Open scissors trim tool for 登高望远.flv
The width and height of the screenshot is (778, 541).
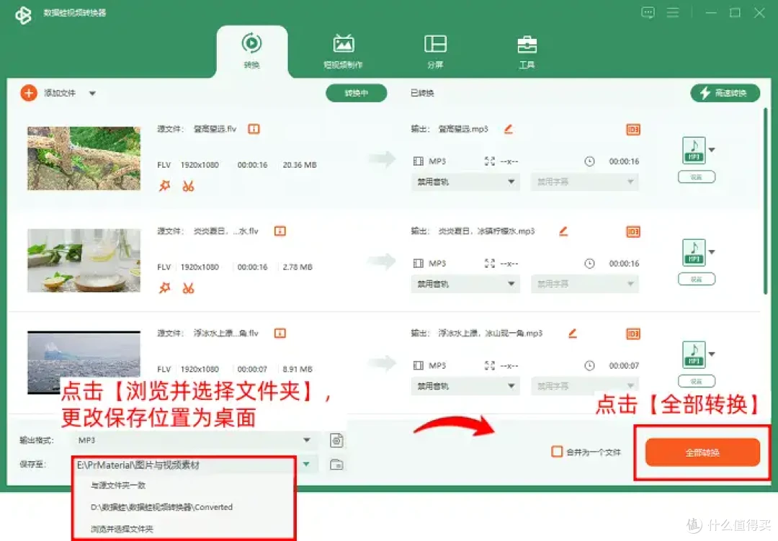click(x=188, y=186)
